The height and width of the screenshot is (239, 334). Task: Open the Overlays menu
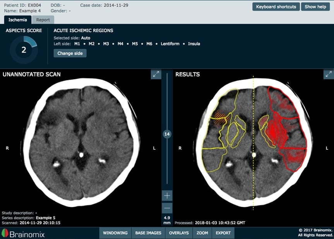179,233
